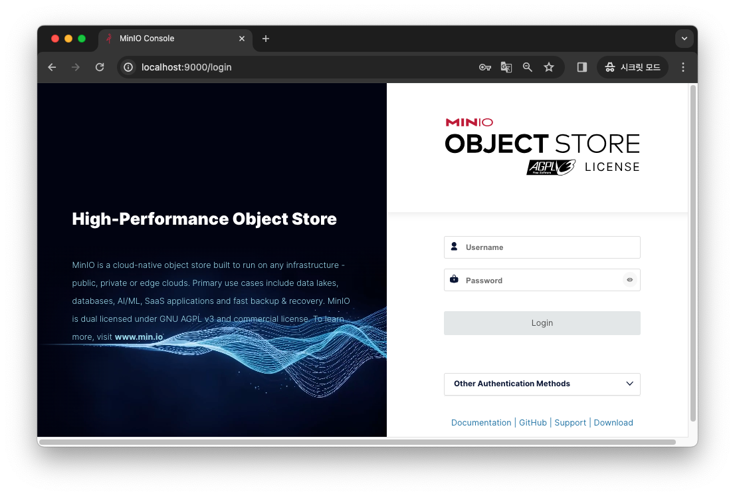Open the Documentation link
This screenshot has height=496, width=735.
(481, 422)
